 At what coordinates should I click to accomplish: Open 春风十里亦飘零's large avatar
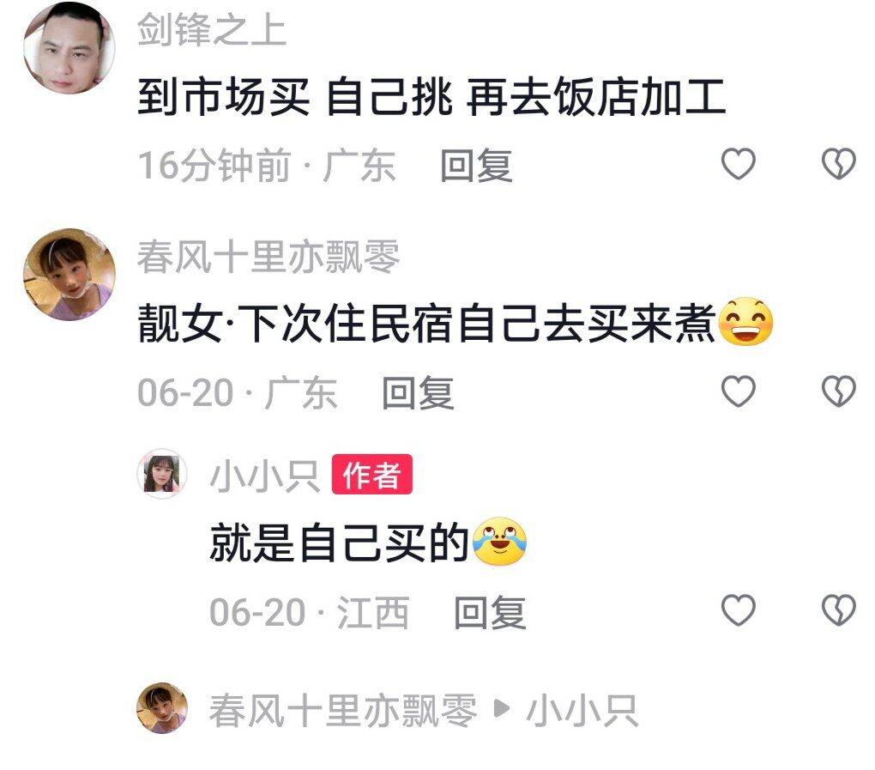[x=69, y=274]
